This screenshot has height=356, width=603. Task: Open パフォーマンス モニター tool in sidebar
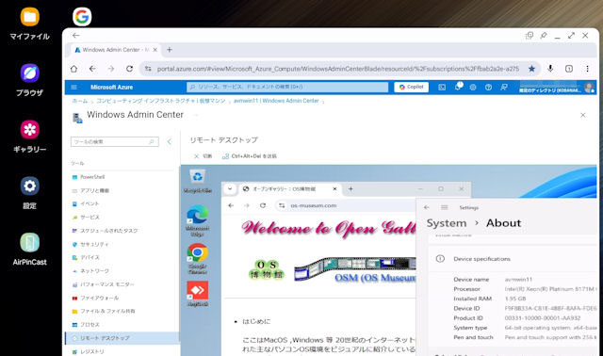107,284
